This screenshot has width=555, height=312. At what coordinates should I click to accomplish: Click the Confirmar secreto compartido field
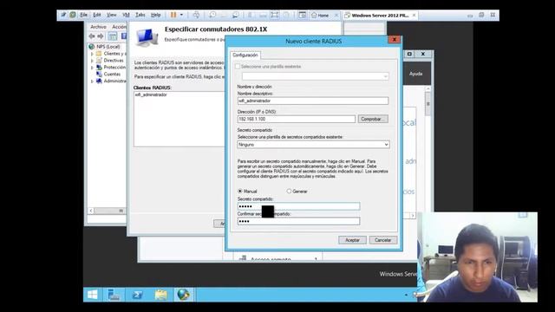298,222
